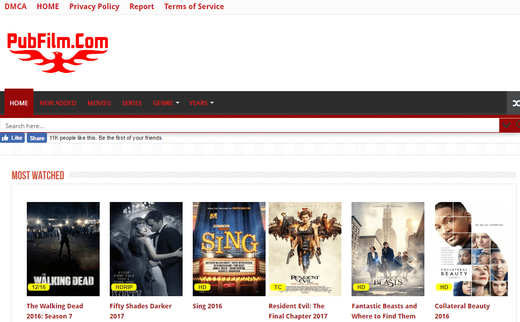Open the Privacy Policy link
520x322 pixels.
tap(94, 6)
